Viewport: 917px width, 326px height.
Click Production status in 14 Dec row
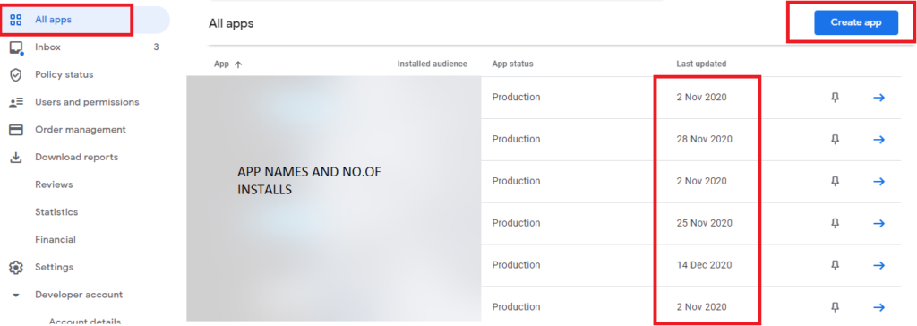(516, 265)
